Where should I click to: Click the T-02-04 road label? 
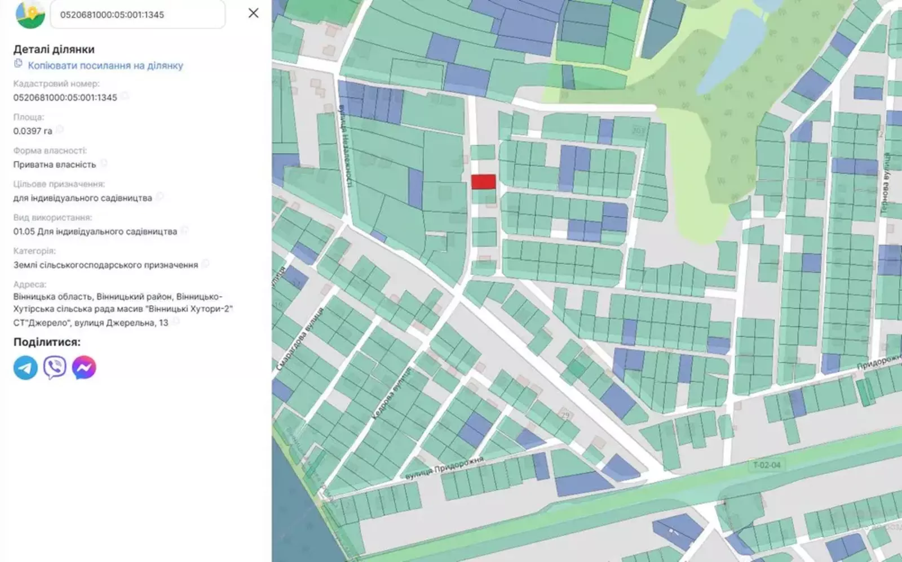click(767, 465)
